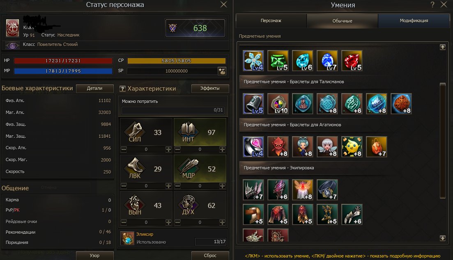Image resolution: width=453 pixels, height=260 pixels.
Task: Click scroll up arrow in skills list
Action: click(443, 47)
